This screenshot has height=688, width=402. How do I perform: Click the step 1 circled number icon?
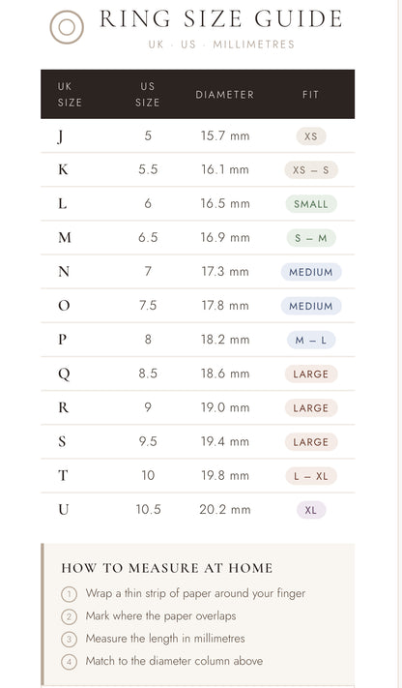(x=69, y=594)
